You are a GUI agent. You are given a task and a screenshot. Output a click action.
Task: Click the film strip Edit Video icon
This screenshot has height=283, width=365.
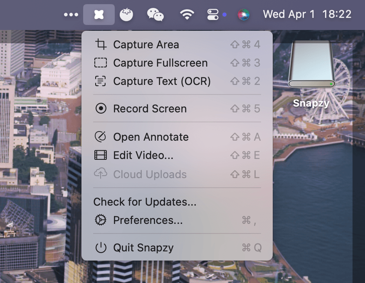[101, 155]
